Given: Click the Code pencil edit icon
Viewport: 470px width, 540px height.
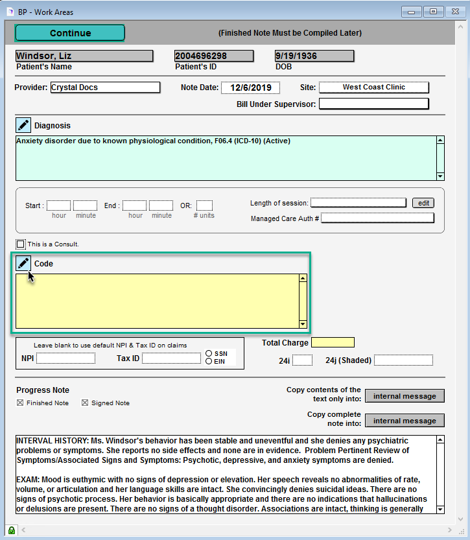Looking at the screenshot, I should point(23,263).
